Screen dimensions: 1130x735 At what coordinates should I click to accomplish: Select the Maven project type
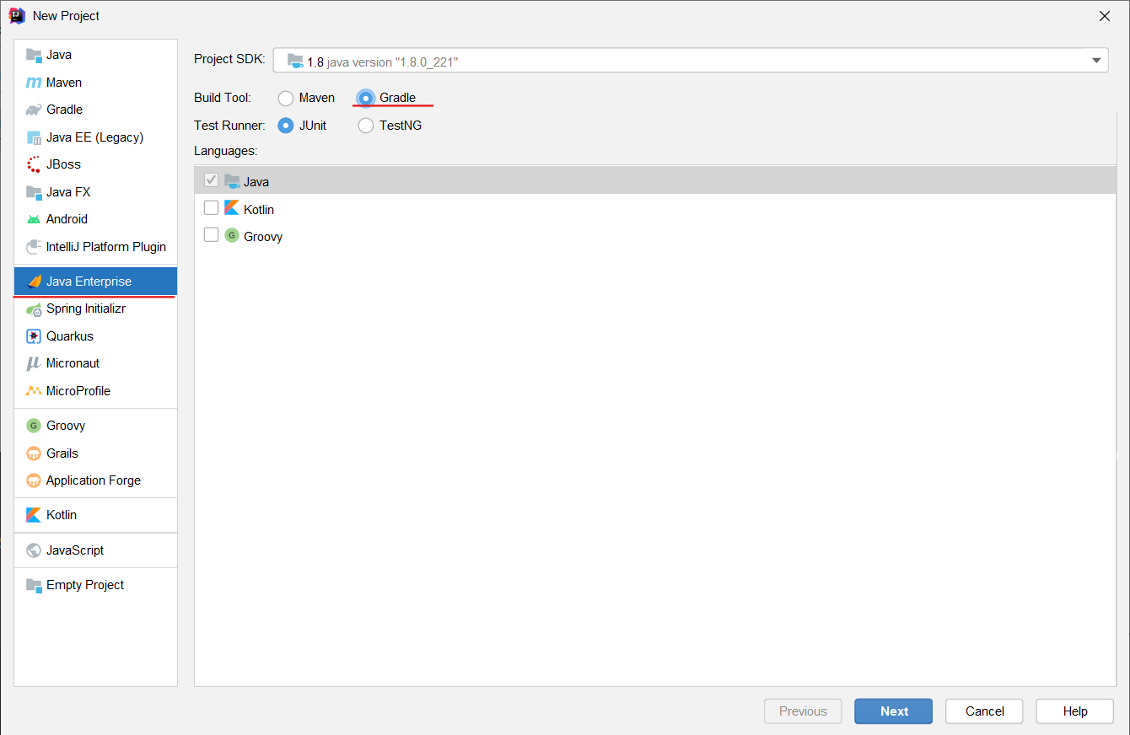[95, 83]
